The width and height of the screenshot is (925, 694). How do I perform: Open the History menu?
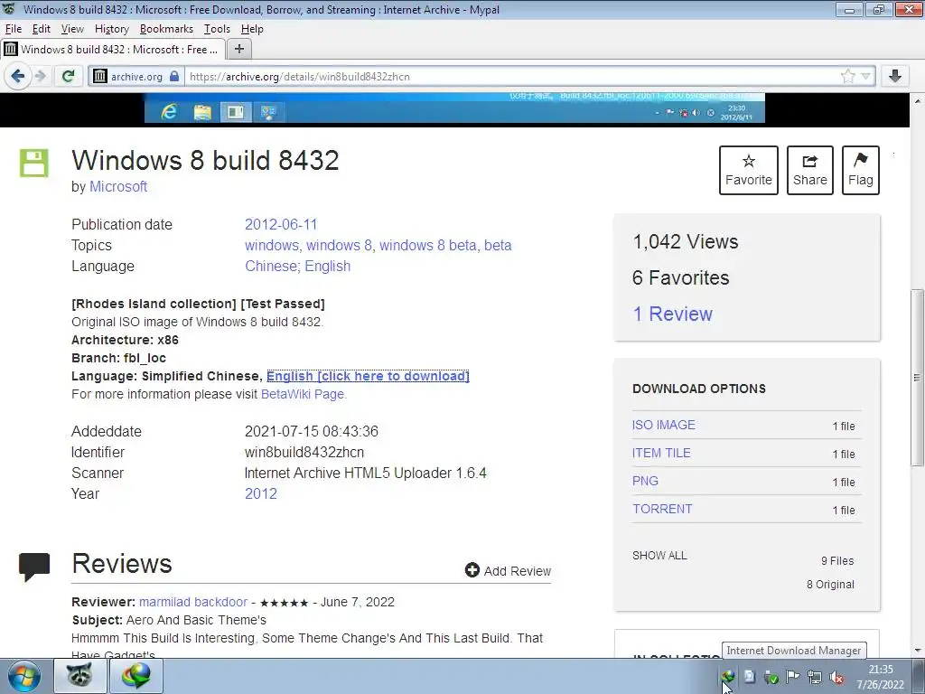[x=111, y=29]
